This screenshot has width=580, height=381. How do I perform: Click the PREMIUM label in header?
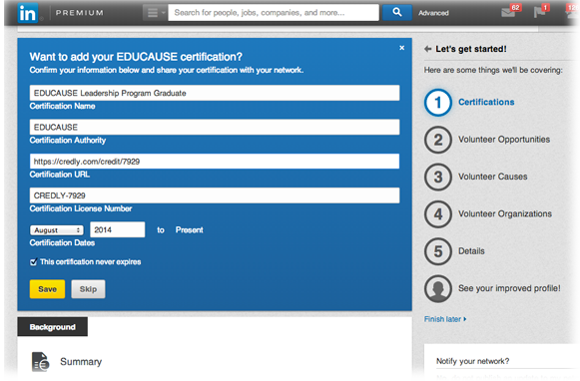coord(79,13)
